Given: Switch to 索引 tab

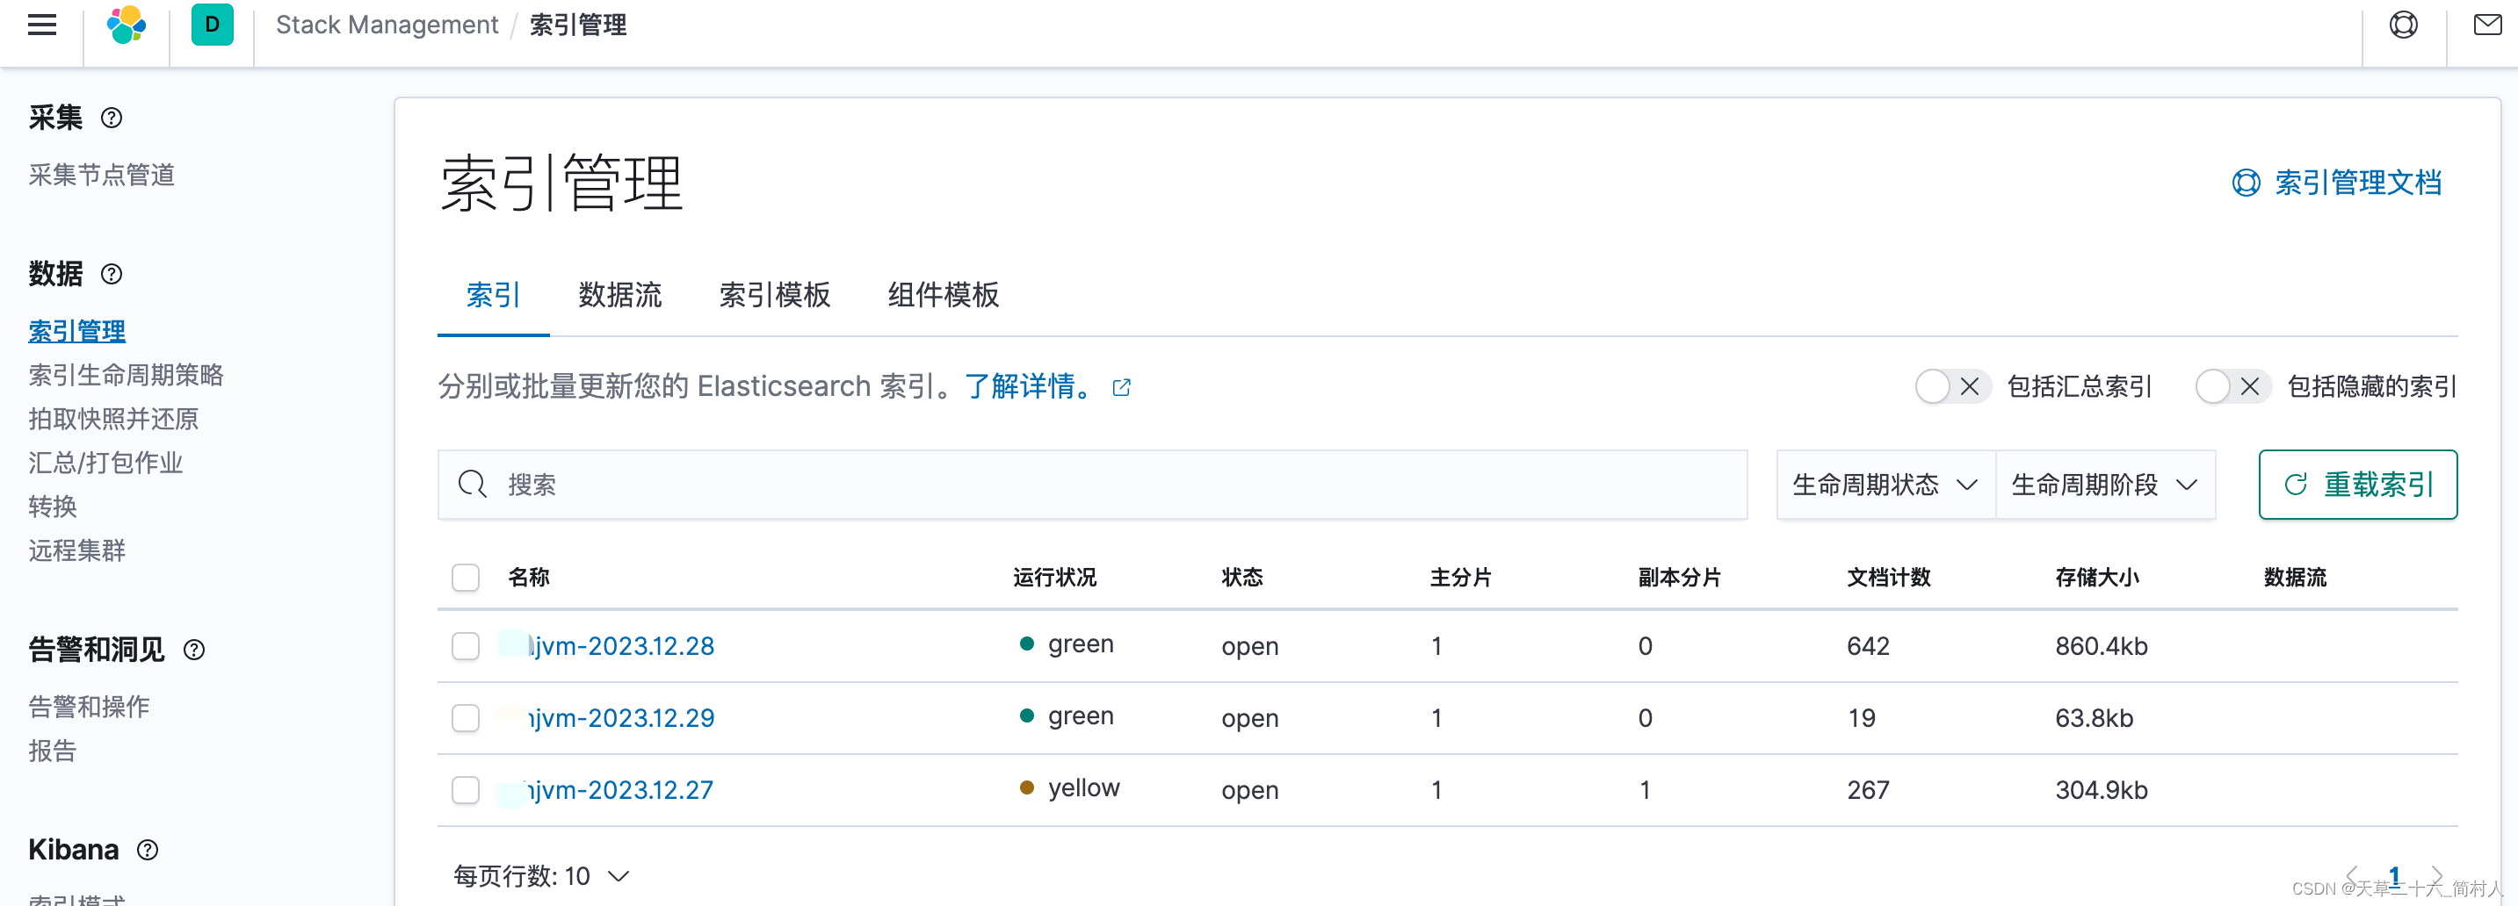Looking at the screenshot, I should pyautogui.click(x=493, y=295).
